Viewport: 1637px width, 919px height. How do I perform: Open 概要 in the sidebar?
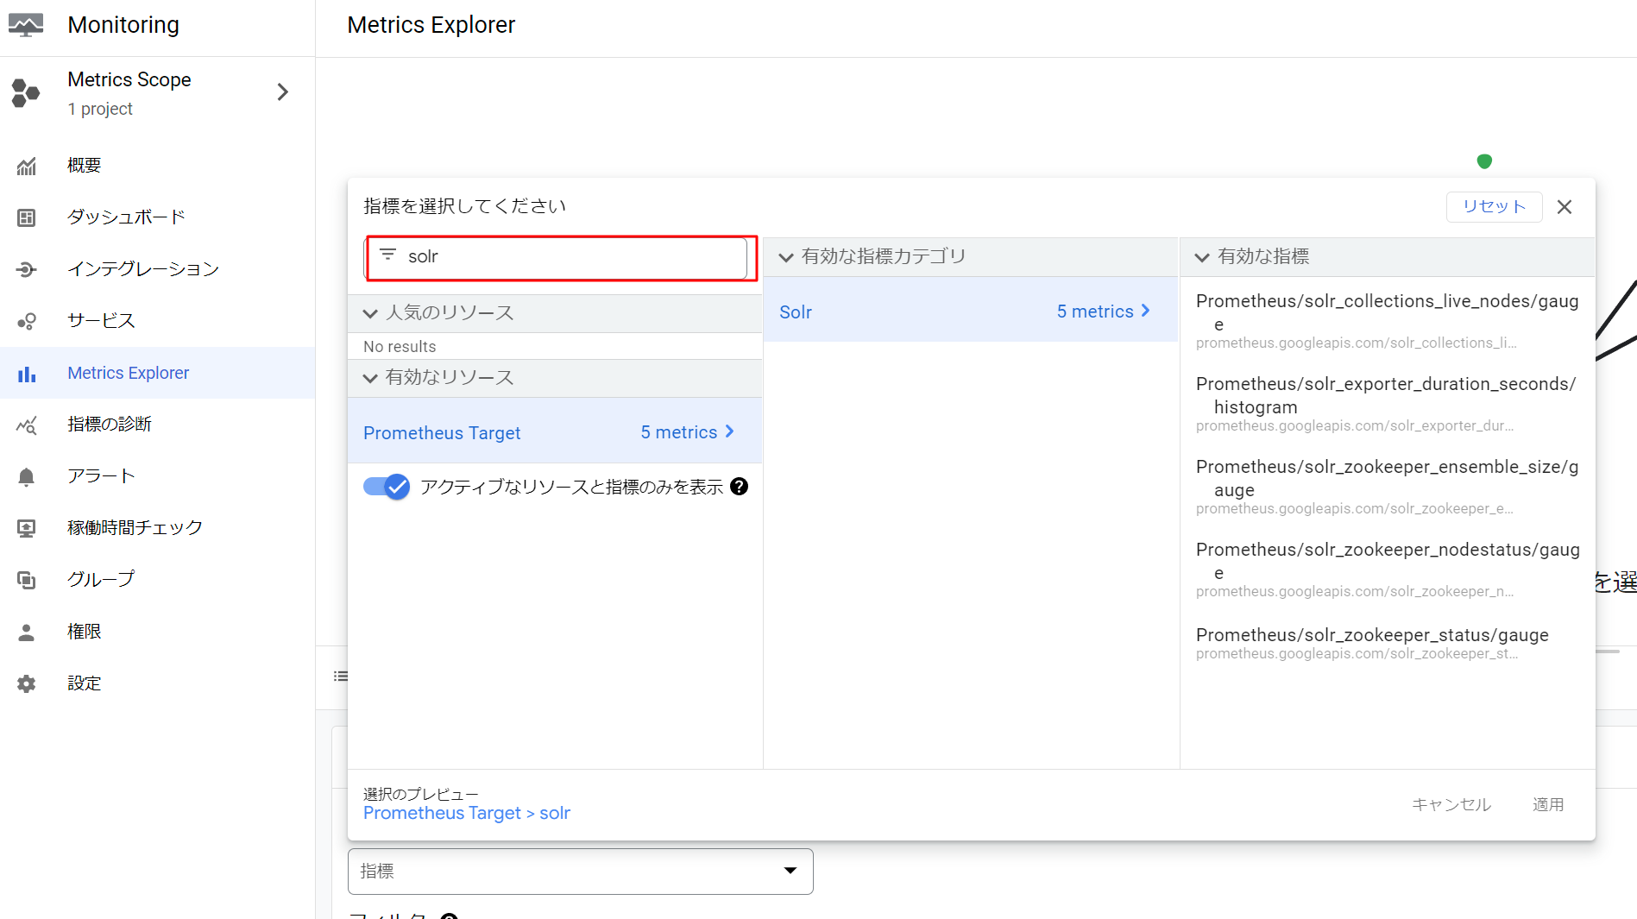pos(85,165)
